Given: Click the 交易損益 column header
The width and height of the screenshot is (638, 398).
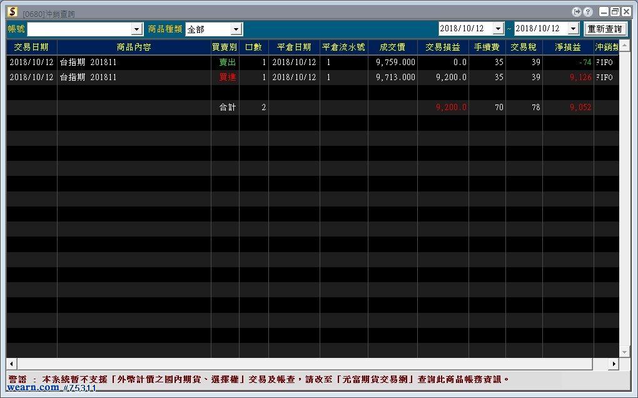Looking at the screenshot, I should 443,47.
